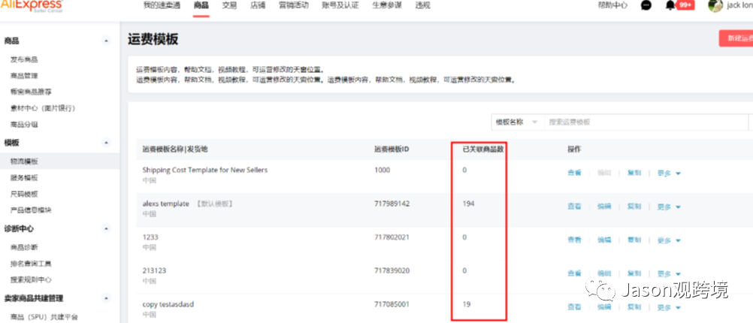
Task: Click the 帮助中心 link
Action: click(612, 5)
